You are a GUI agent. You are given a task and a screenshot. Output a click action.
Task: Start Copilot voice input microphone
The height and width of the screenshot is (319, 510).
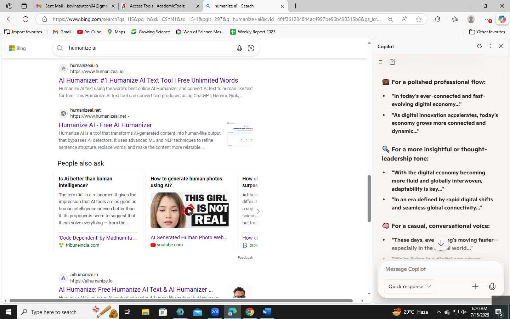(x=492, y=286)
